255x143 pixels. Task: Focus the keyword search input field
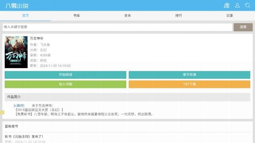pos(117,27)
